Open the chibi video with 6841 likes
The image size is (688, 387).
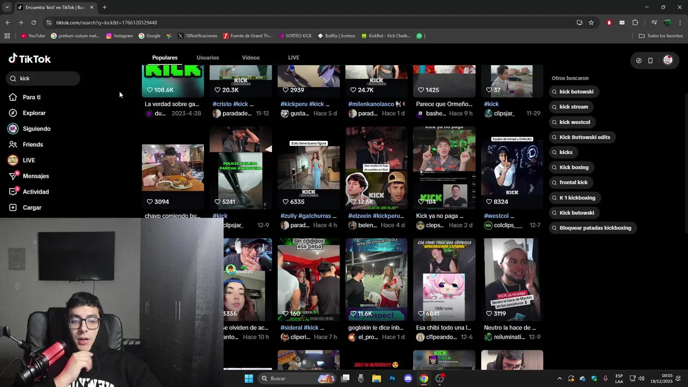click(x=444, y=279)
